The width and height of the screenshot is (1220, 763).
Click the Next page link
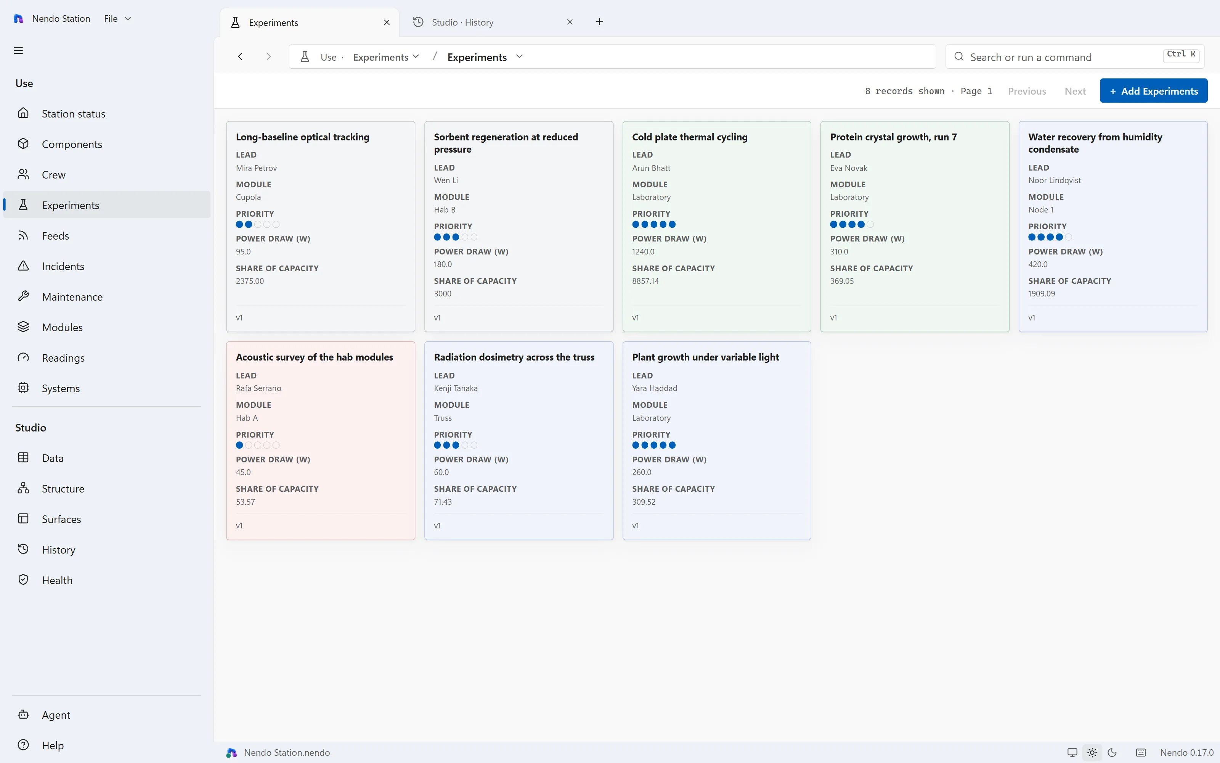click(x=1075, y=91)
